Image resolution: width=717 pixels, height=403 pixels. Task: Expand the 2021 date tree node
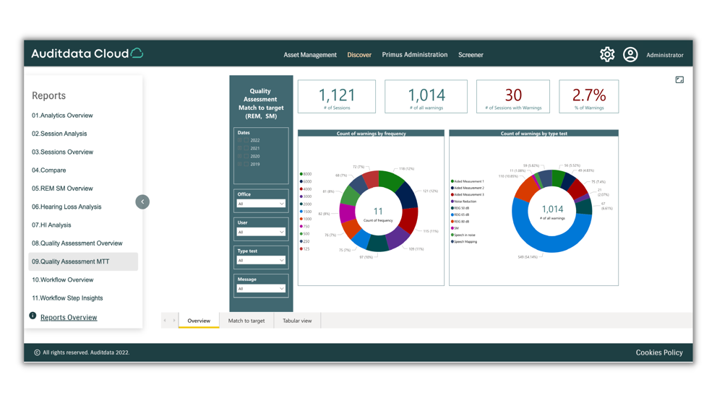239,148
